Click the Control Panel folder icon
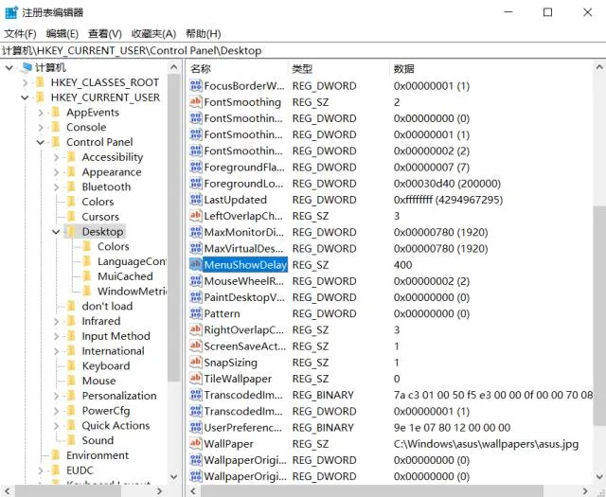 coord(56,142)
